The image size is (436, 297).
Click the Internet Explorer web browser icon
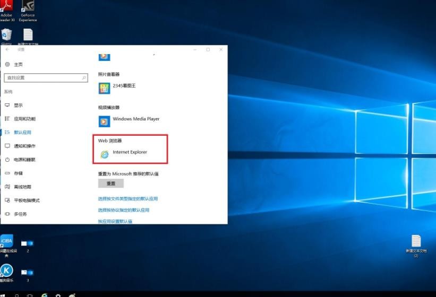click(104, 153)
